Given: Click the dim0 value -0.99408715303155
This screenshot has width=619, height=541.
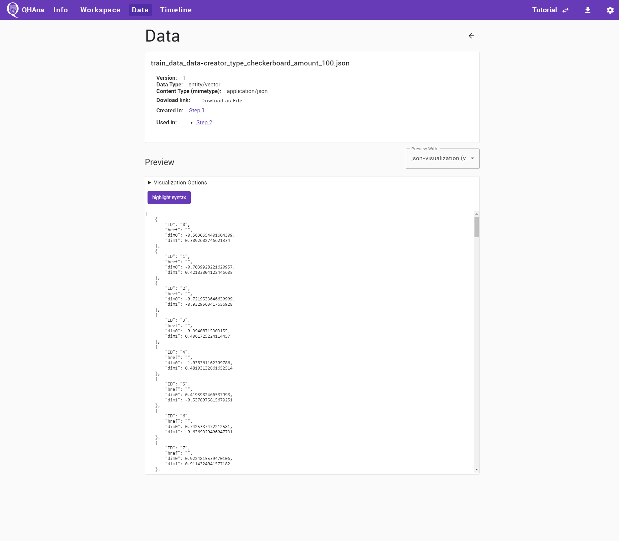Looking at the screenshot, I should click(206, 331).
